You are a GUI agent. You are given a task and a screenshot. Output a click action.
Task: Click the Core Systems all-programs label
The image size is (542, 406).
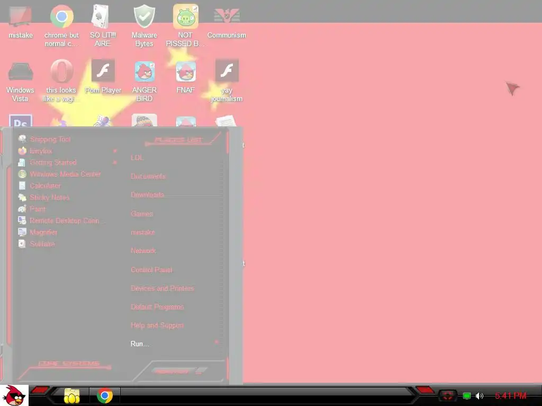pos(69,364)
